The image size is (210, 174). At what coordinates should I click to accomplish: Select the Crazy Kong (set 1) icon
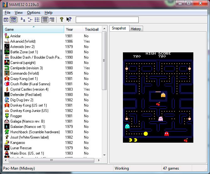7,79
